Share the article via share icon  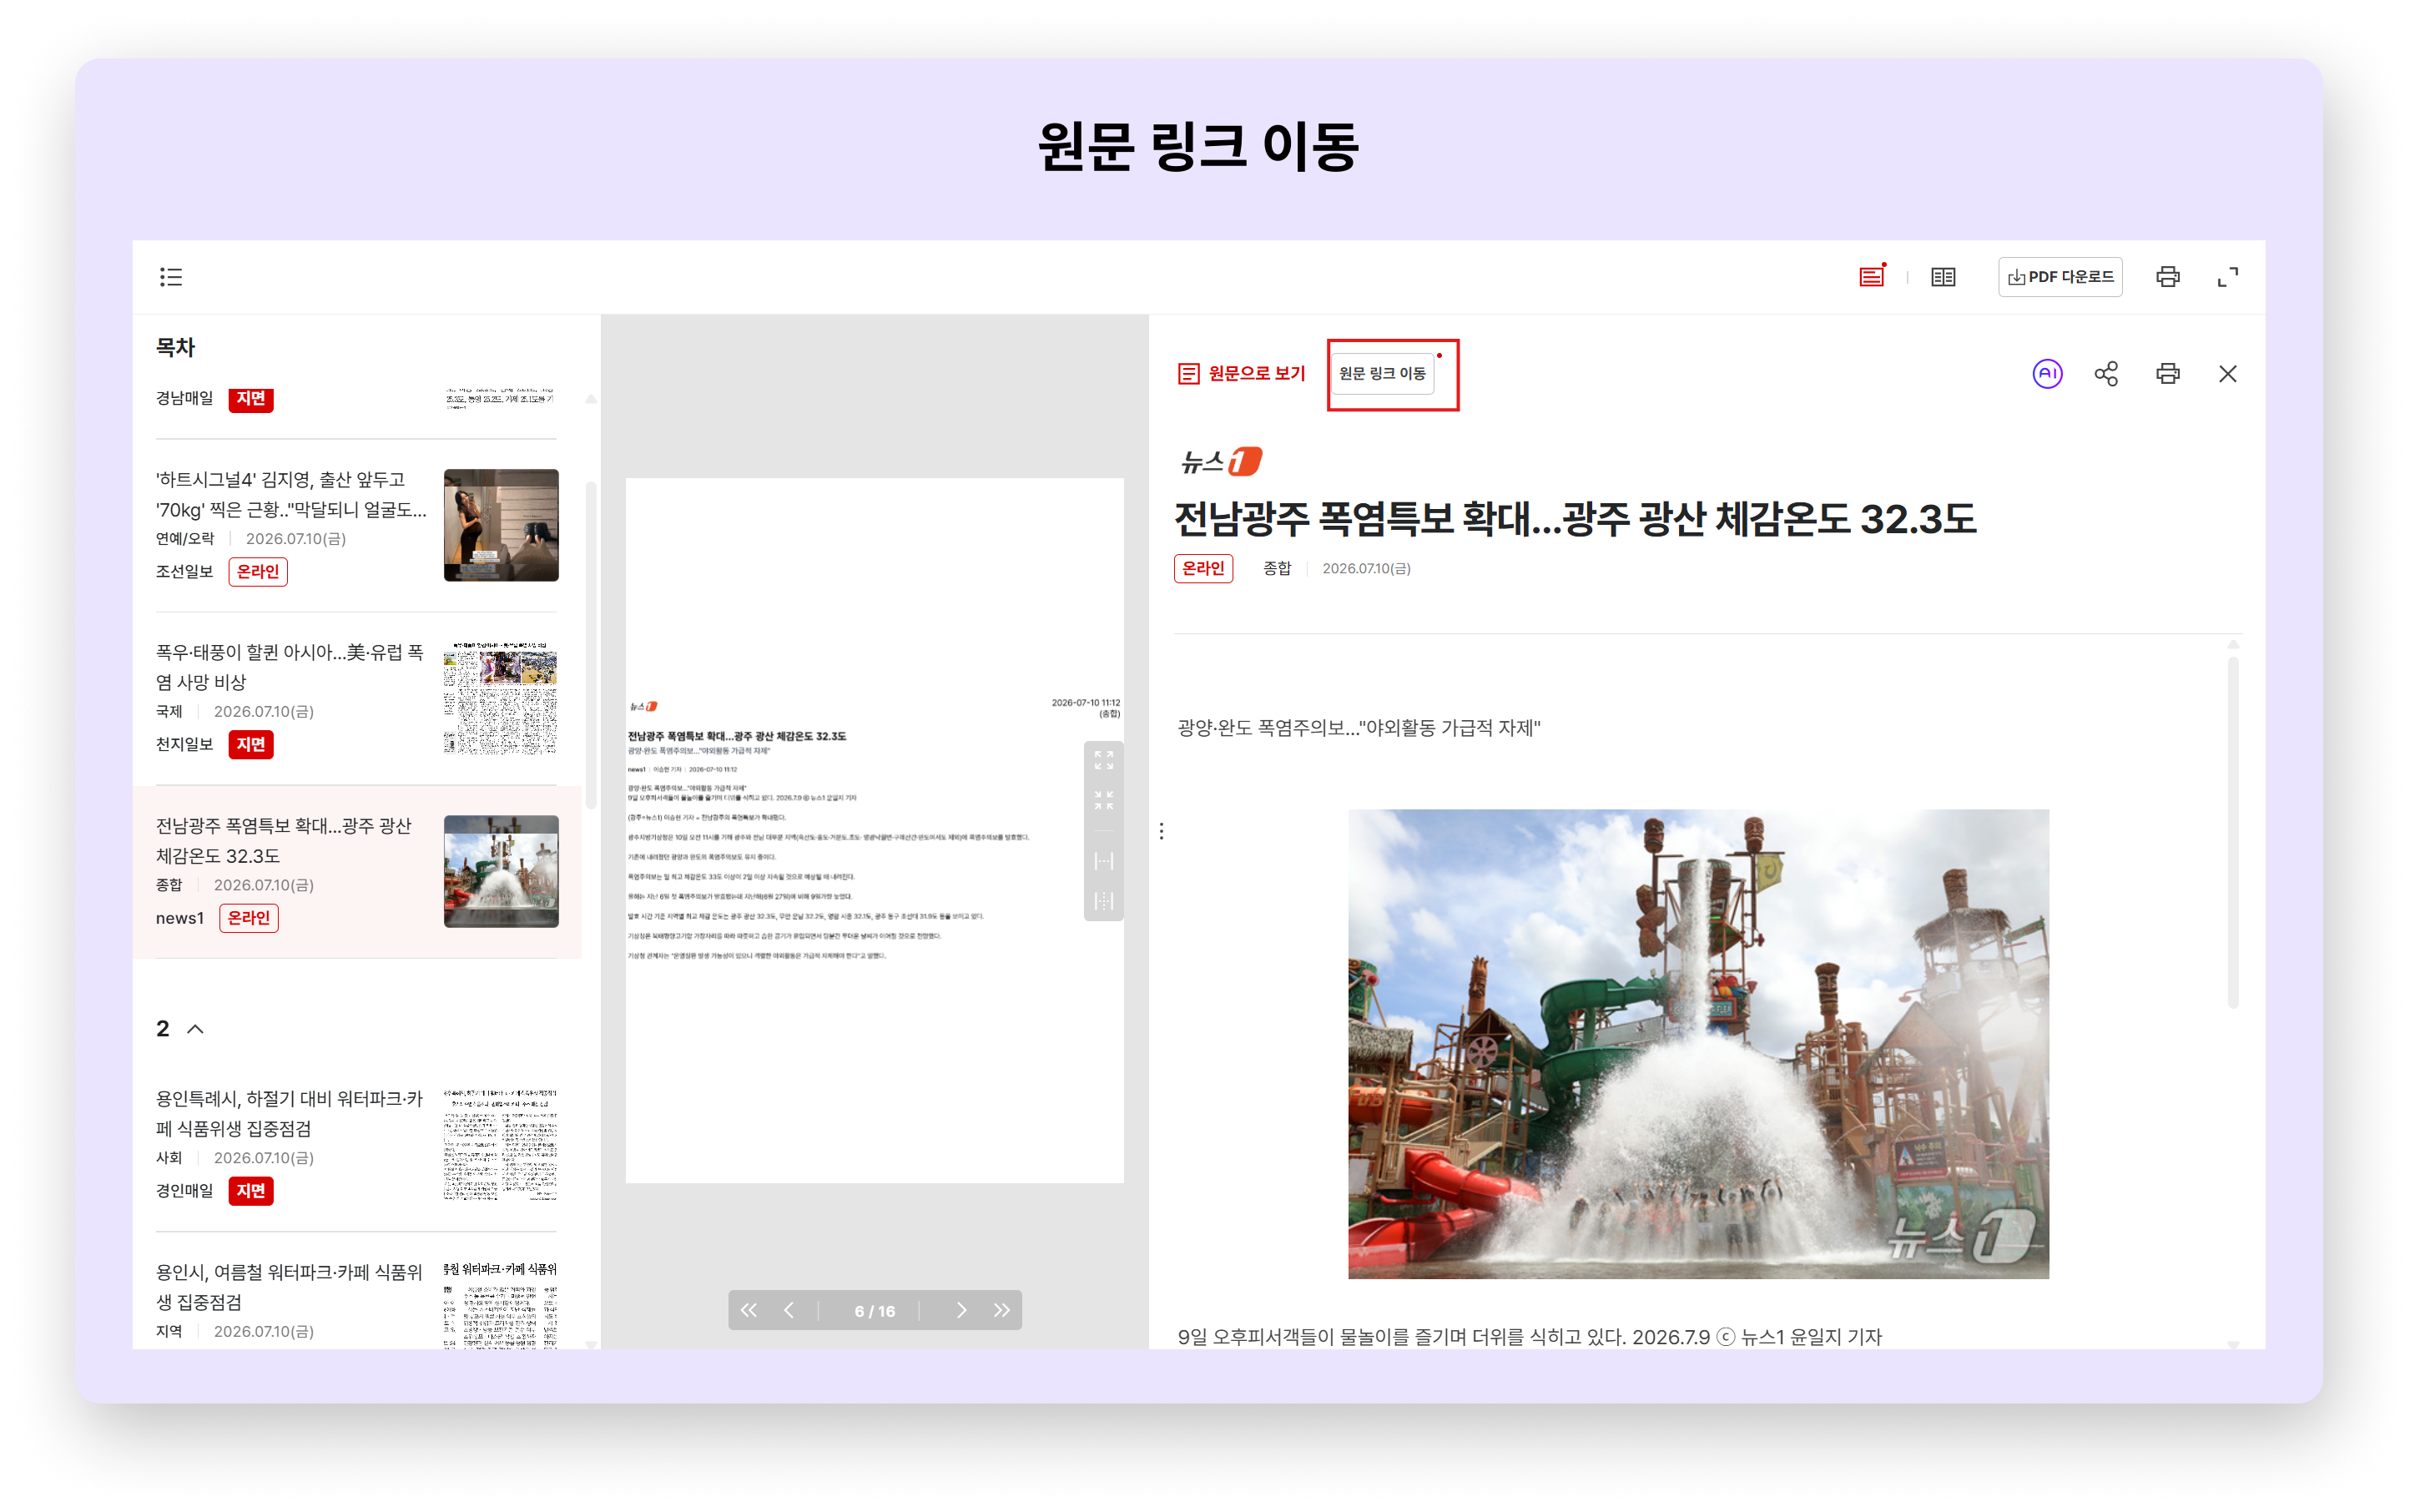(x=2106, y=373)
